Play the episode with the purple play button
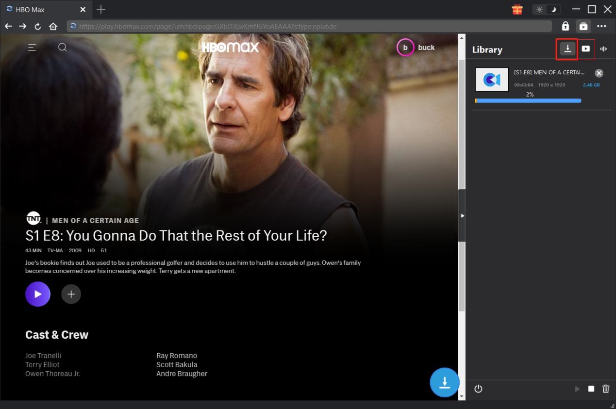The height and width of the screenshot is (409, 616). [38, 294]
